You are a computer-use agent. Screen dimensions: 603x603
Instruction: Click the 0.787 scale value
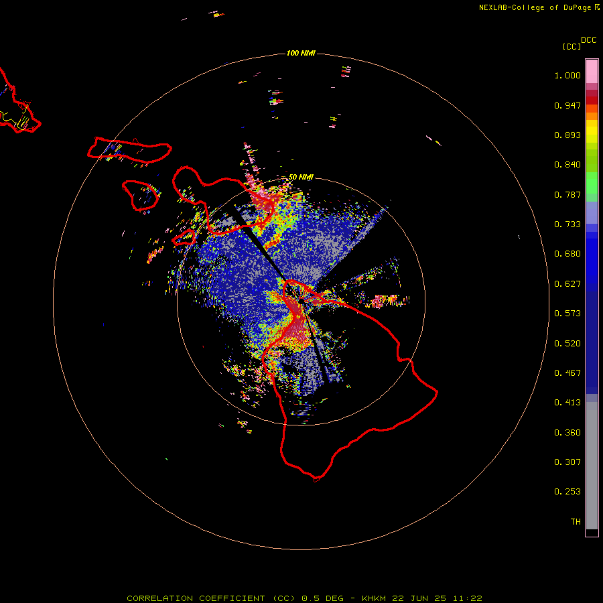point(567,194)
